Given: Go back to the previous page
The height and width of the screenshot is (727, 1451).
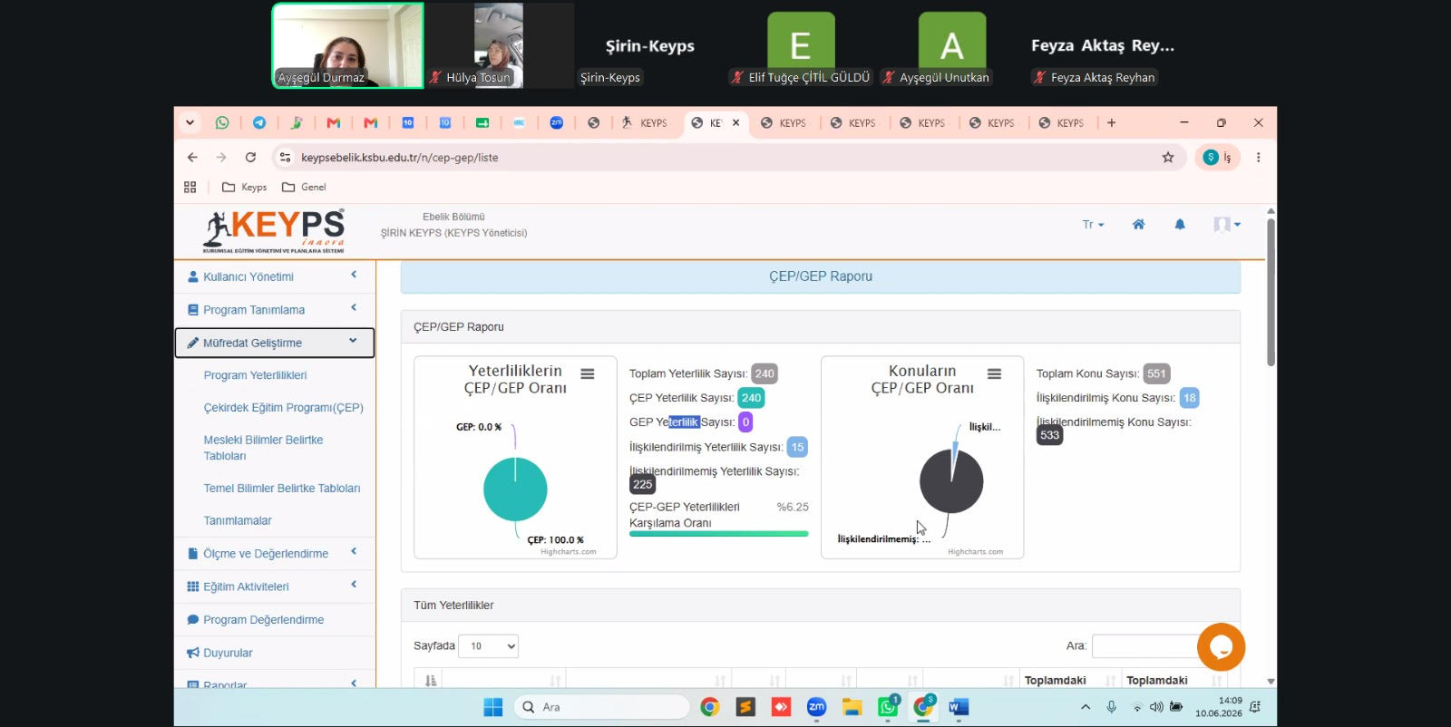Looking at the screenshot, I should 192,157.
